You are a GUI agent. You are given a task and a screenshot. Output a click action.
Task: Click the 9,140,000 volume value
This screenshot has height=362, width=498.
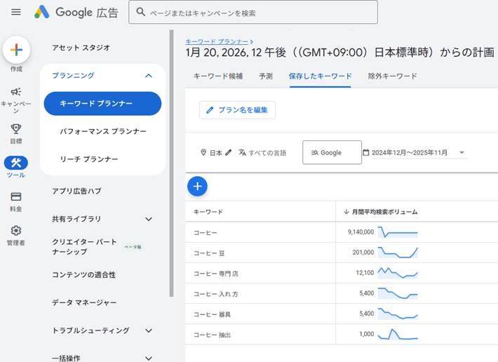tap(361, 232)
